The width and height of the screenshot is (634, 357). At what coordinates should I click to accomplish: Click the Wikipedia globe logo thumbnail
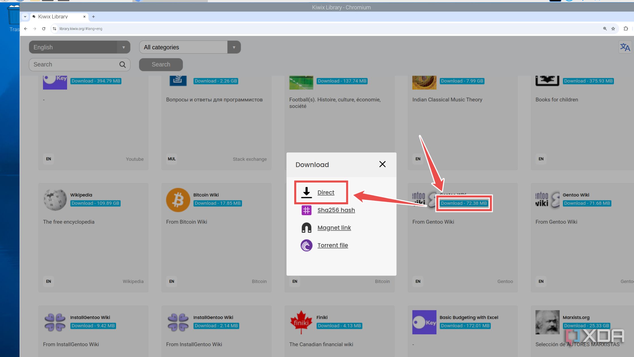pyautogui.click(x=54, y=199)
